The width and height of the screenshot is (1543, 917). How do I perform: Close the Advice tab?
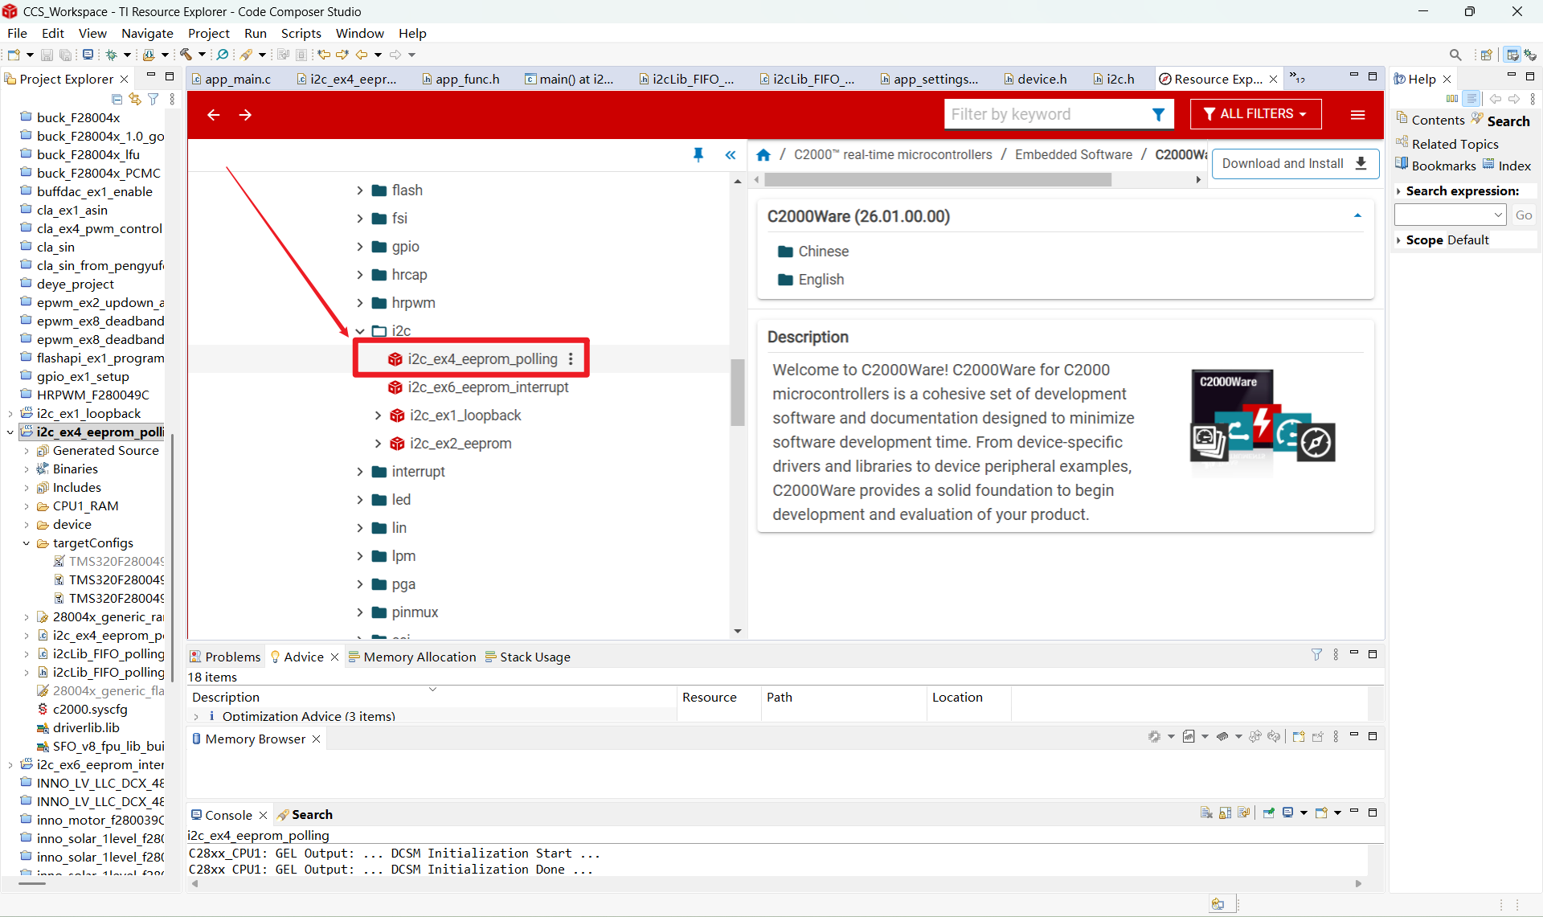[334, 657]
